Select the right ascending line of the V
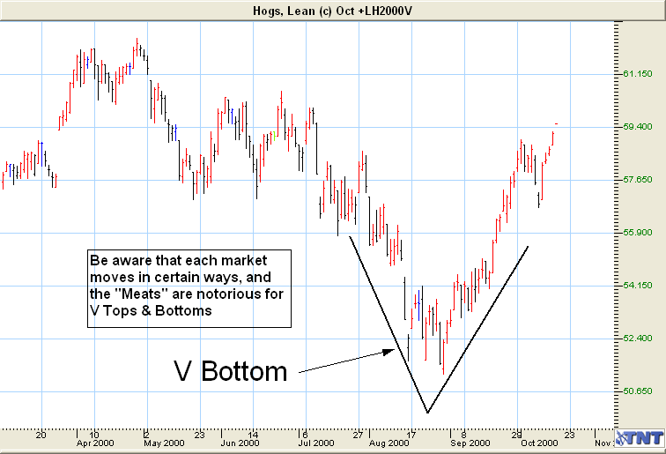666x454 pixels. pyautogui.click(x=477, y=328)
